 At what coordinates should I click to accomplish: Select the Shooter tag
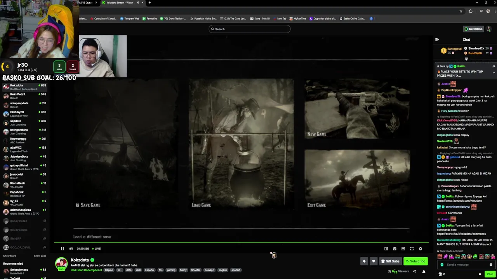tap(196, 270)
